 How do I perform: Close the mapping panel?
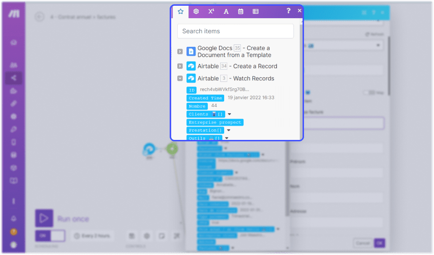tap(300, 11)
